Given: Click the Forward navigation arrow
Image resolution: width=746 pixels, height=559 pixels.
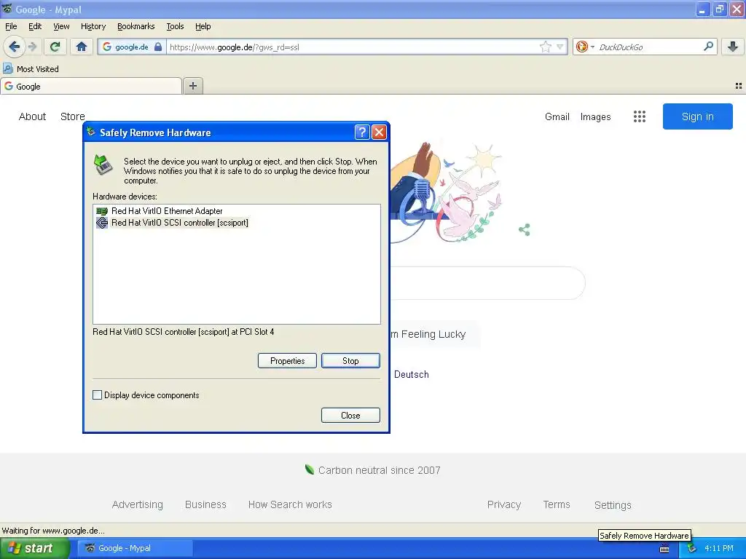Looking at the screenshot, I should point(32,47).
